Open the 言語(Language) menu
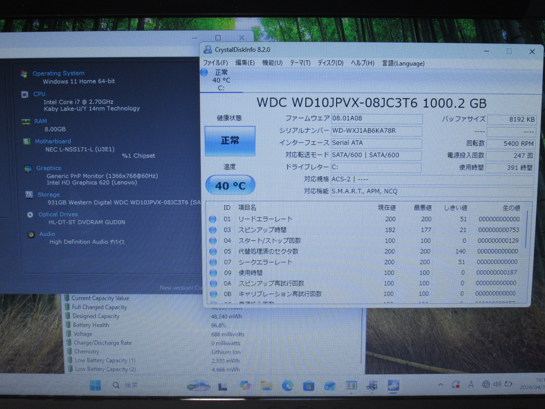545x409 pixels. point(403,63)
